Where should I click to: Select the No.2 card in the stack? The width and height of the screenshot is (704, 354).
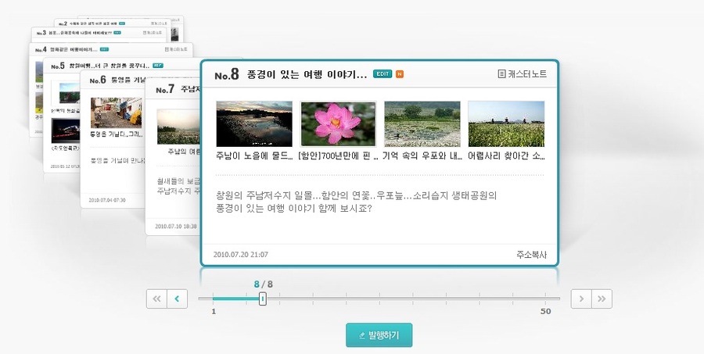point(112,23)
